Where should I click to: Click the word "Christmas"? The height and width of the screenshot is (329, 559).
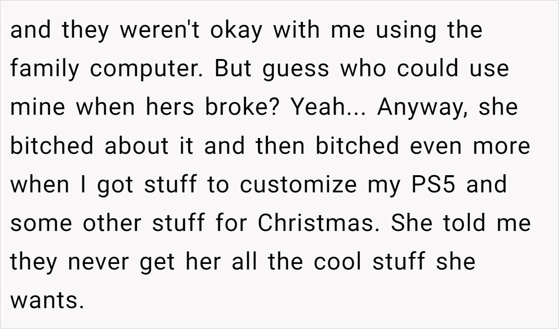[x=316, y=224]
